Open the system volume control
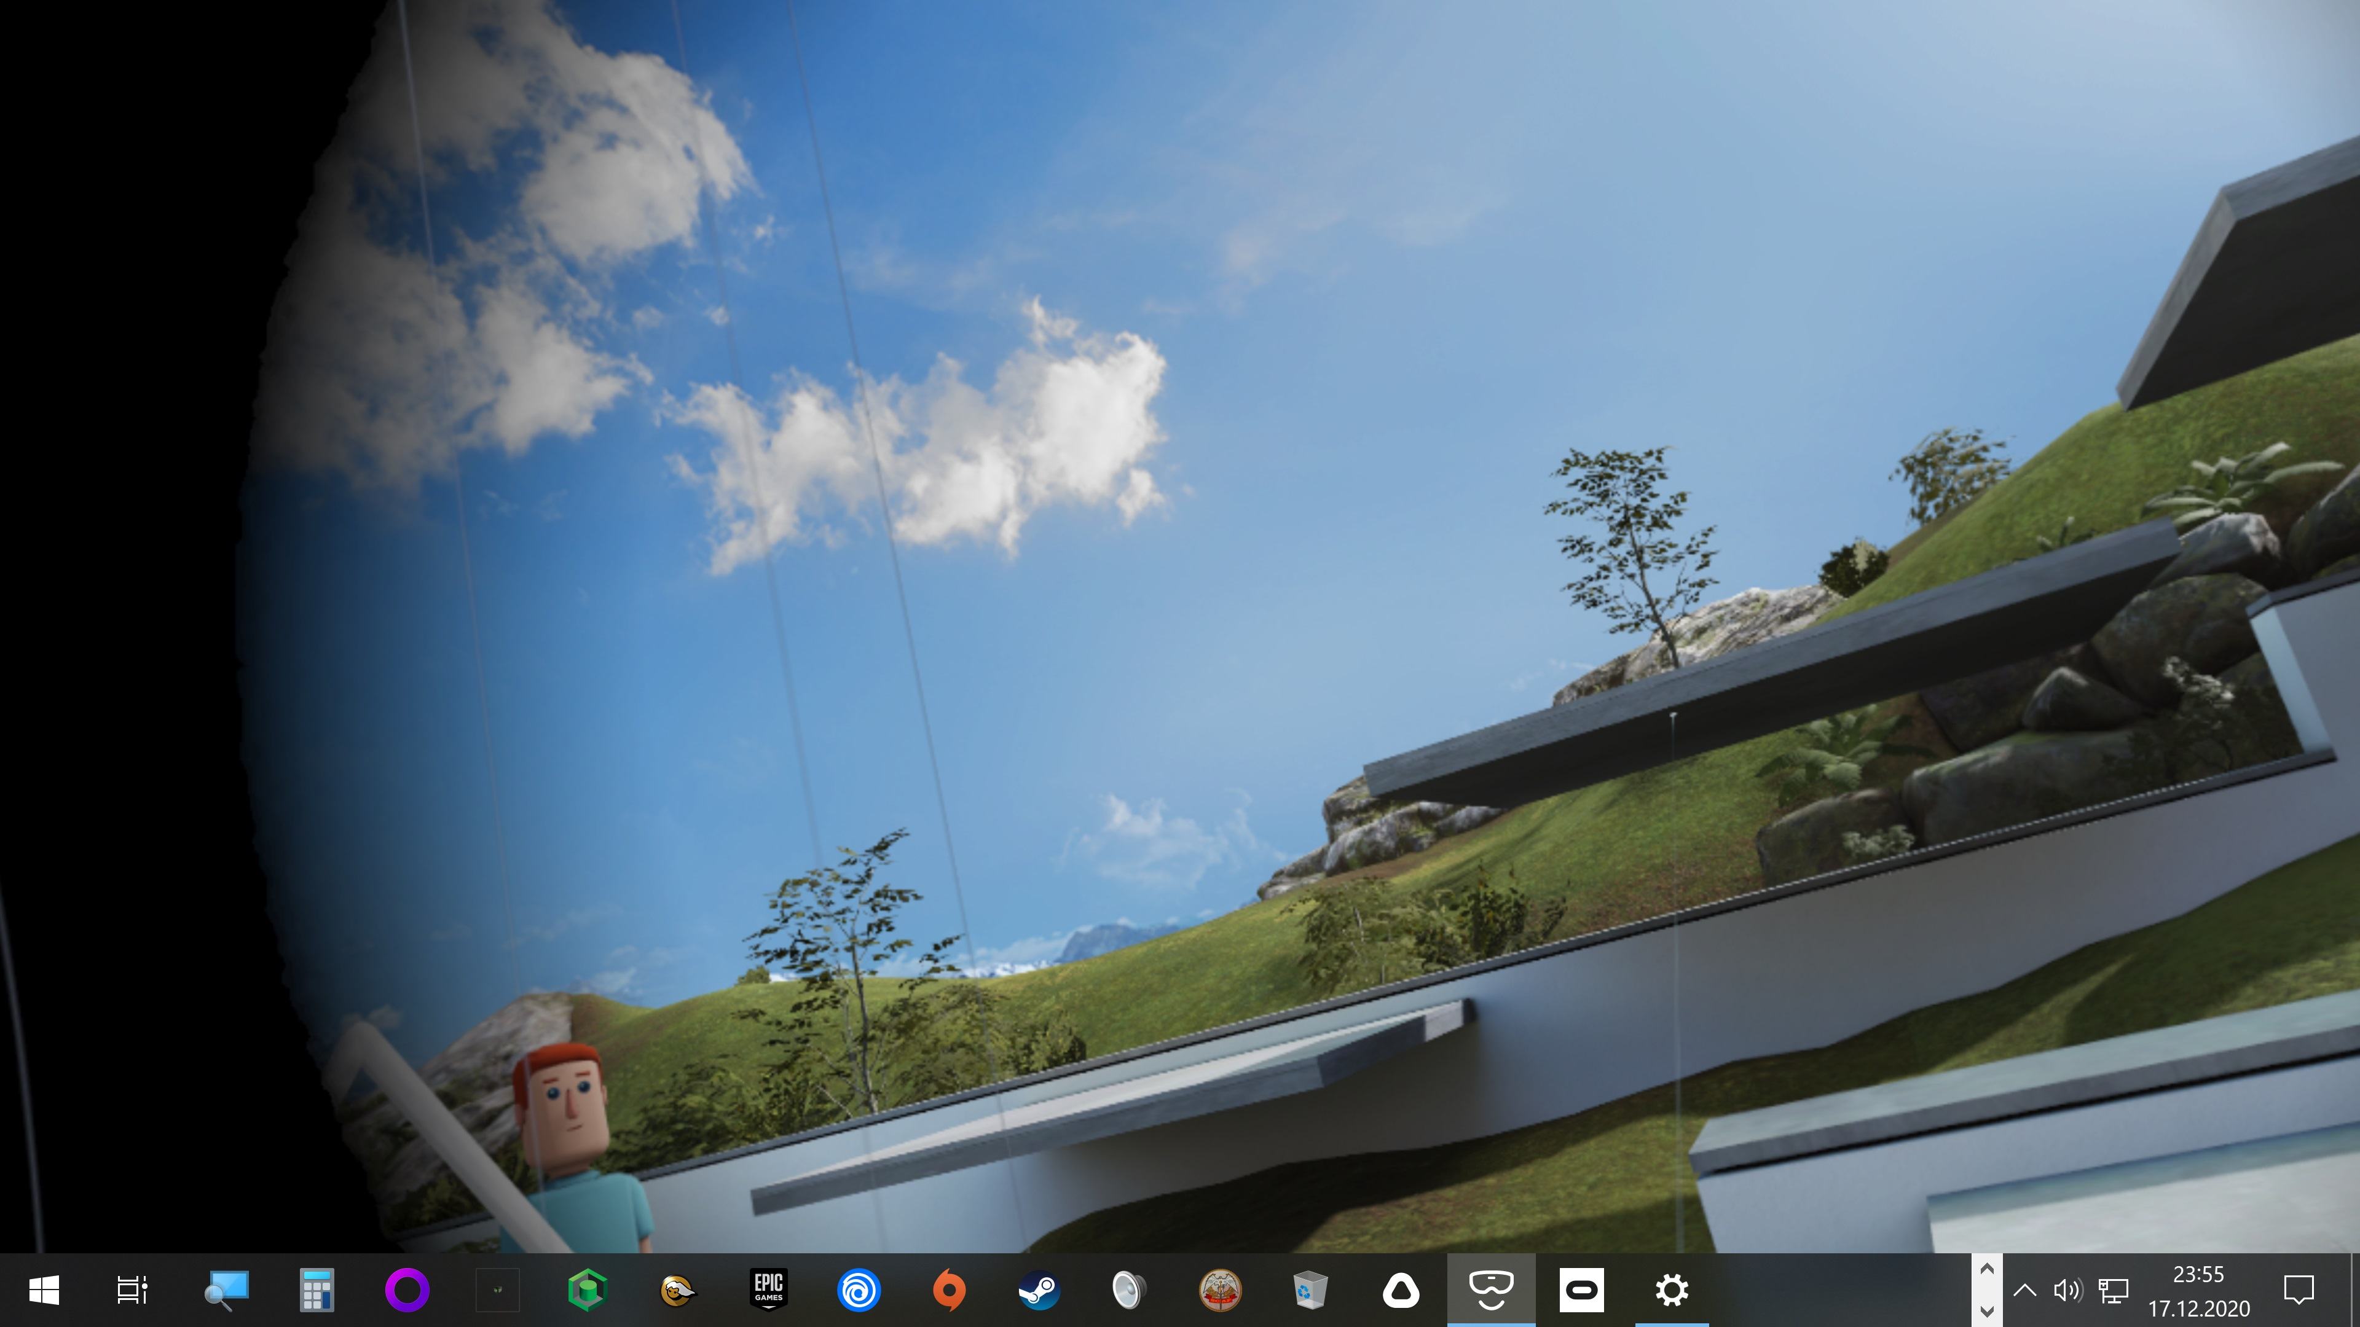Viewport: 2360px width, 1327px height. [x=2067, y=1290]
